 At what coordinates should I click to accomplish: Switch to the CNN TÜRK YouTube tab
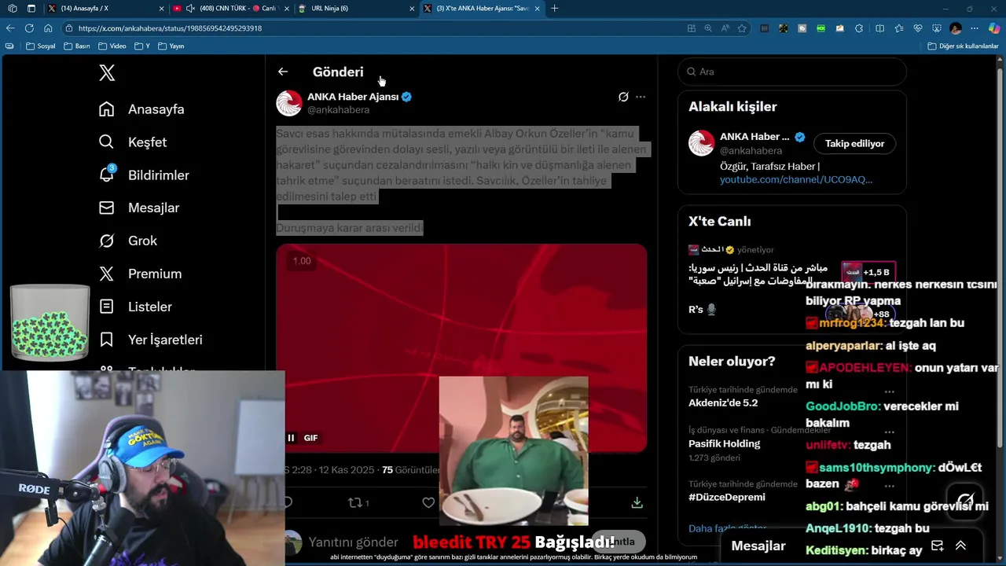229,9
